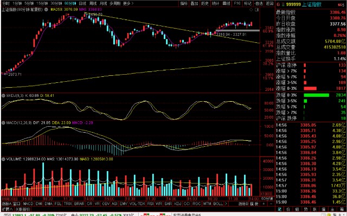Select the 价 tab in right panel
This screenshot has width=347, height=216.
pos(288,209)
